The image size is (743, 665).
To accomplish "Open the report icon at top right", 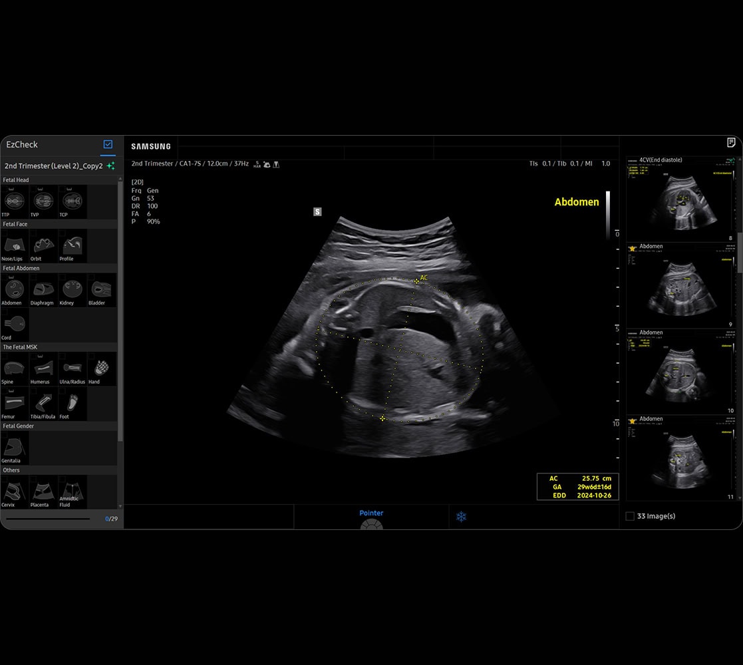I will click(731, 143).
